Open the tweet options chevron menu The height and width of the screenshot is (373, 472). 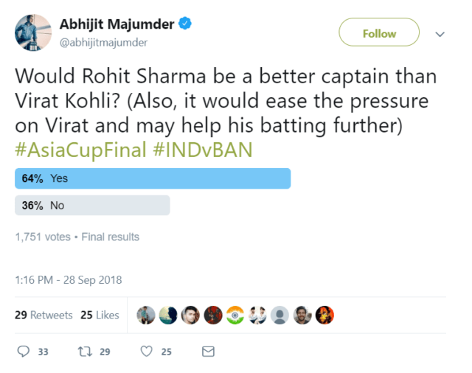[440, 34]
